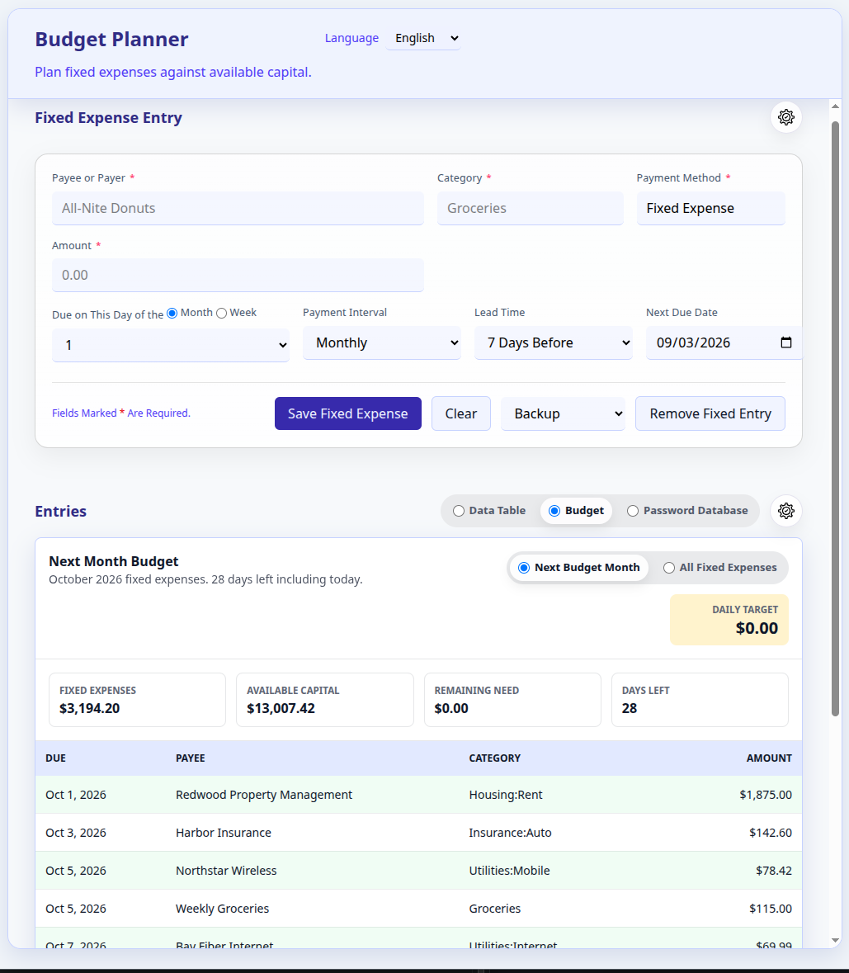Click scrollbar down arrow
This screenshot has width=849, height=973.
coord(835,941)
